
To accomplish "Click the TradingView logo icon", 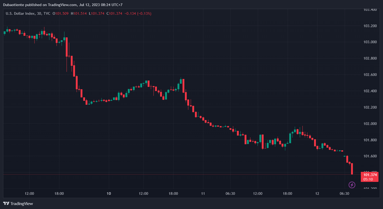I will click(x=6, y=203).
